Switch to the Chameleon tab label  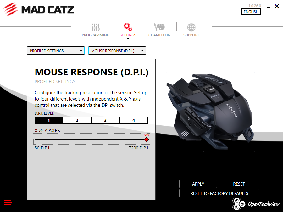(x=159, y=35)
